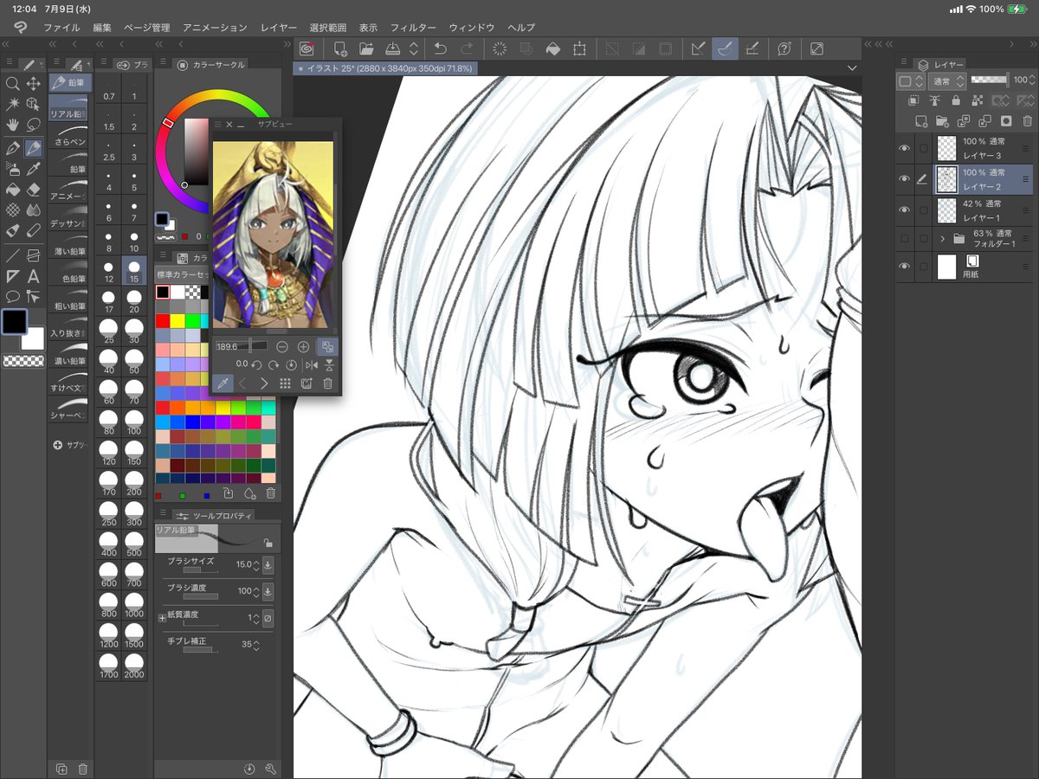Screen dimensions: 1039x779
Task: Open brush size stepper arrows beside 15.0
Action: 255,564
